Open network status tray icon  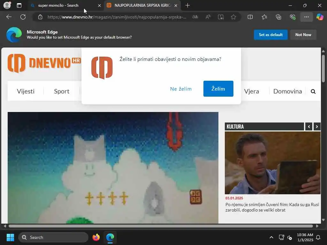tap(281, 237)
